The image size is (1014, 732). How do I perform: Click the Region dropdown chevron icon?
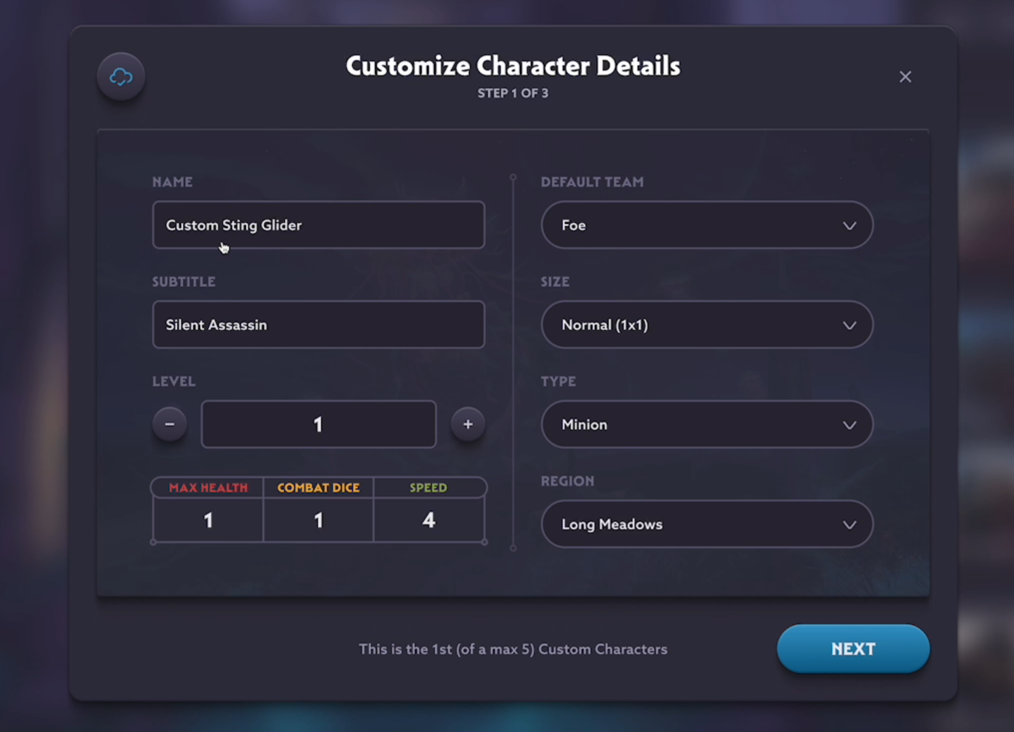[849, 524]
